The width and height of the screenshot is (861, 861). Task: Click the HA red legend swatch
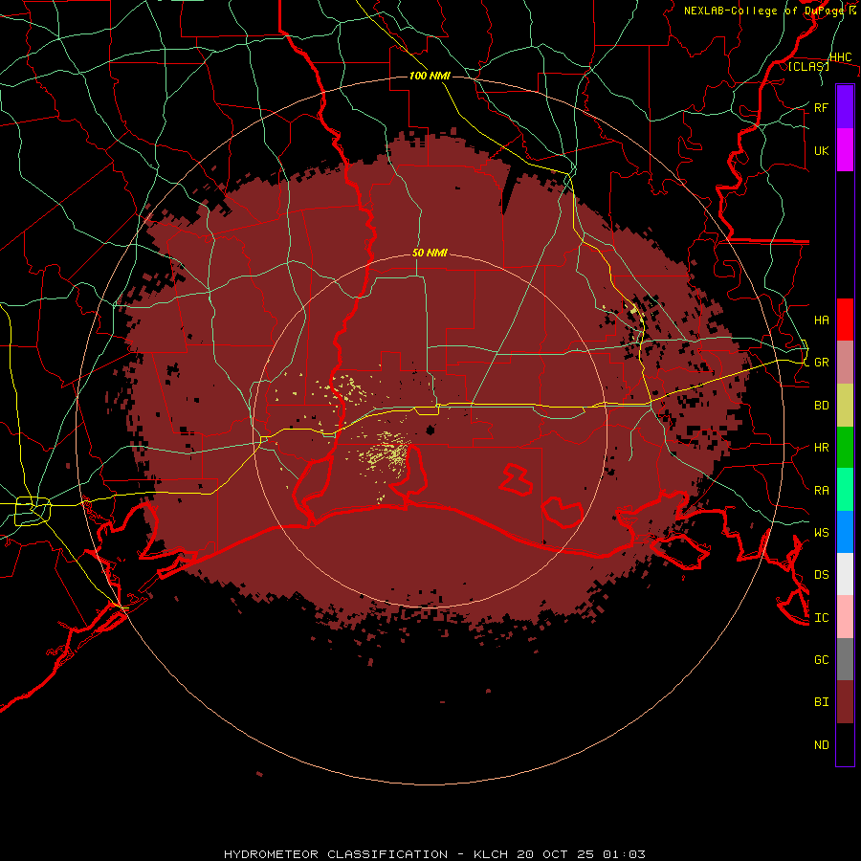[x=845, y=320]
